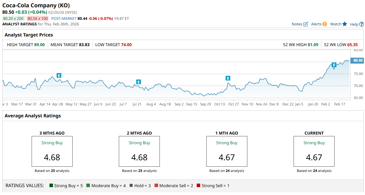Click the 80.50 current price chart label

click(x=358, y=60)
